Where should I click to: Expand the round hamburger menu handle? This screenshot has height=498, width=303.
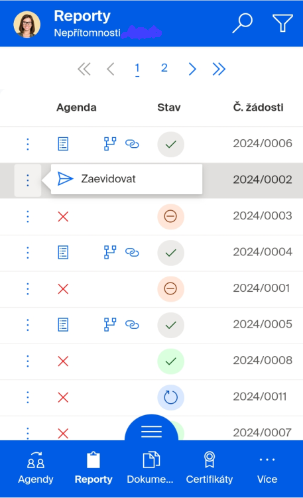pos(151,428)
